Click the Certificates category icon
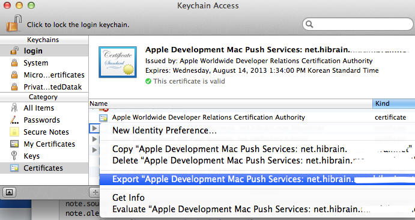This screenshot has height=220, width=415. [x=14, y=168]
